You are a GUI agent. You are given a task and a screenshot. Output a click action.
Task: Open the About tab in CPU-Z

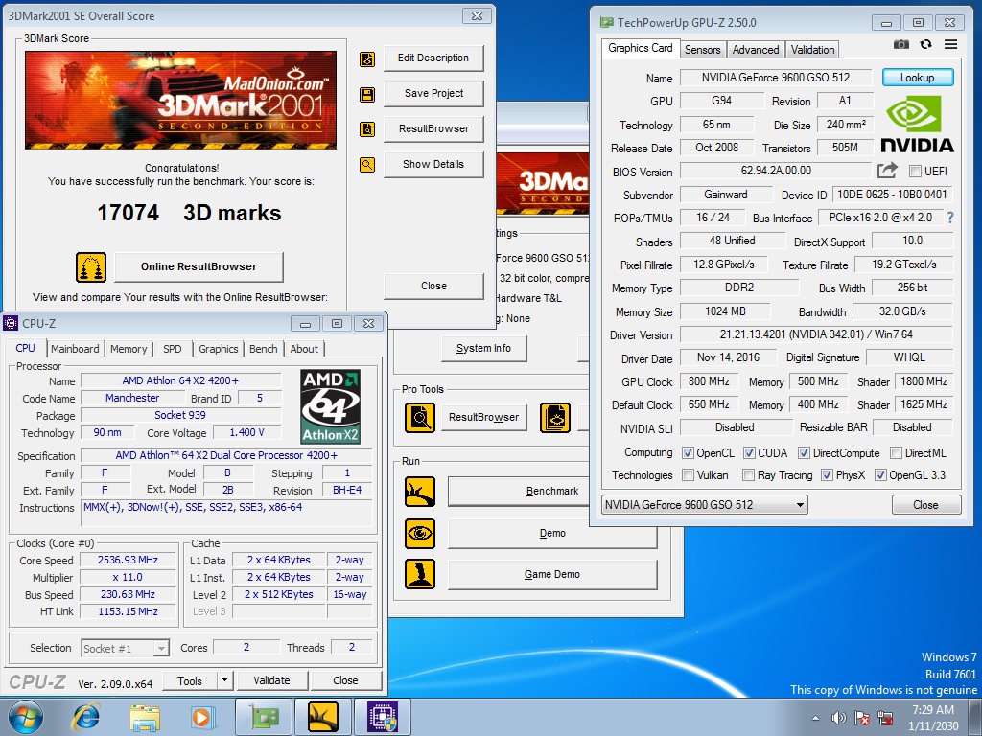304,349
